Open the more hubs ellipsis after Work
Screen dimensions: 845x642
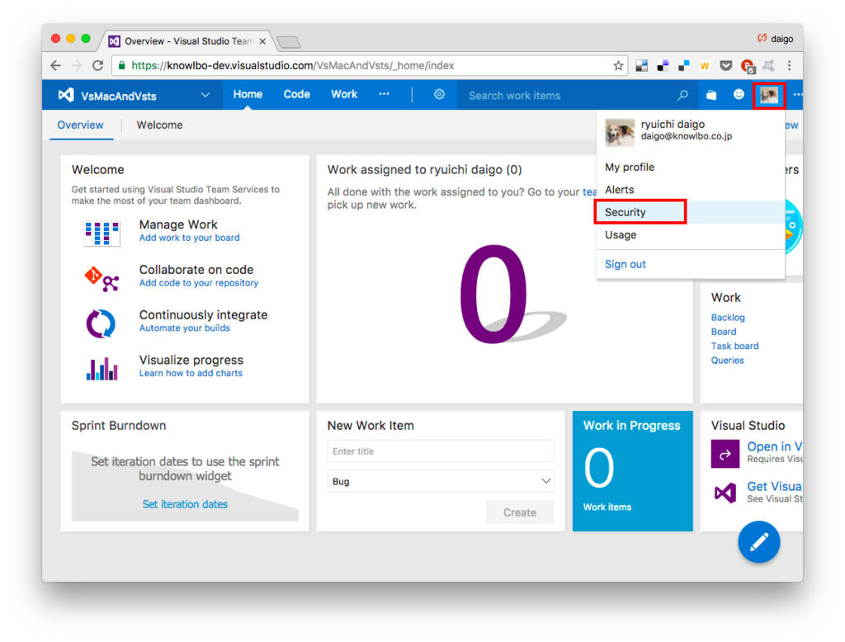pos(384,94)
